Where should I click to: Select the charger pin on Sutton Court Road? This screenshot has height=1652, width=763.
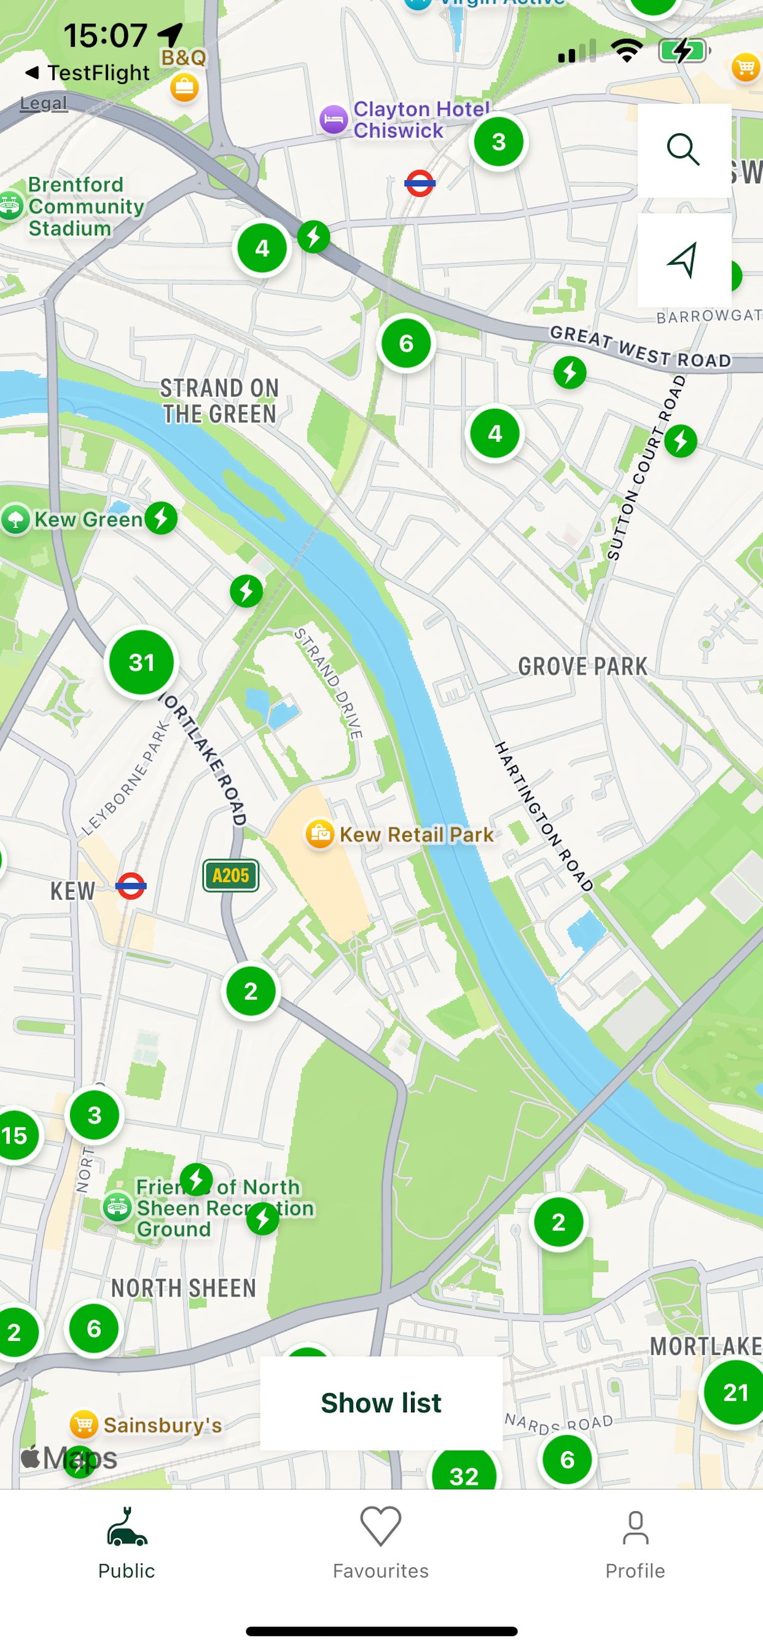681,441
